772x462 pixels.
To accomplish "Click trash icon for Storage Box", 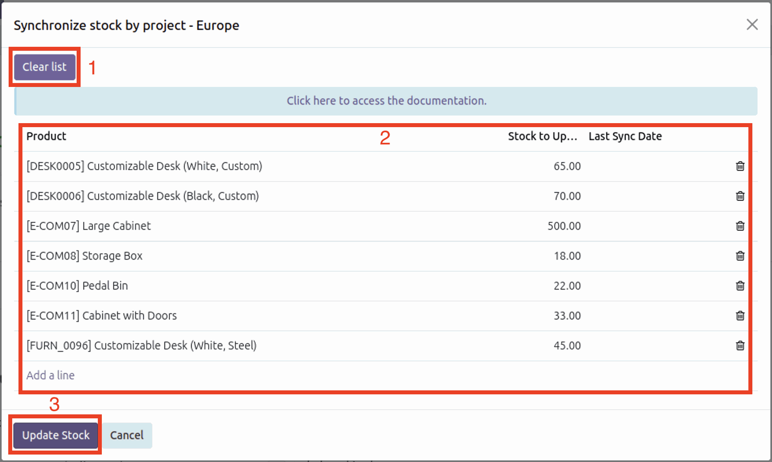I will [x=740, y=256].
